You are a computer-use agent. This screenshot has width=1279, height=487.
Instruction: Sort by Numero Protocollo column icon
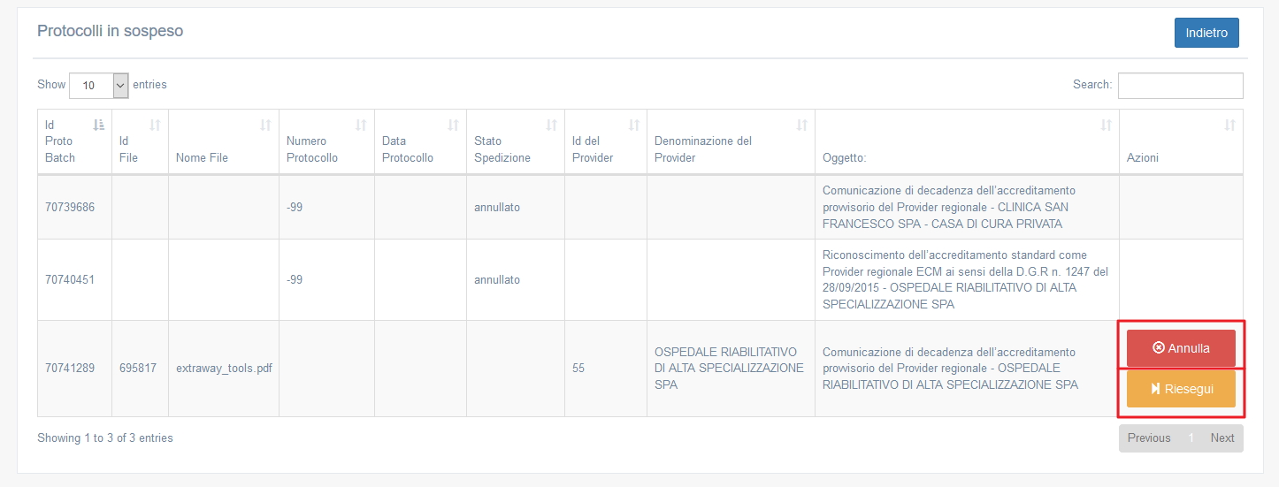tap(361, 126)
